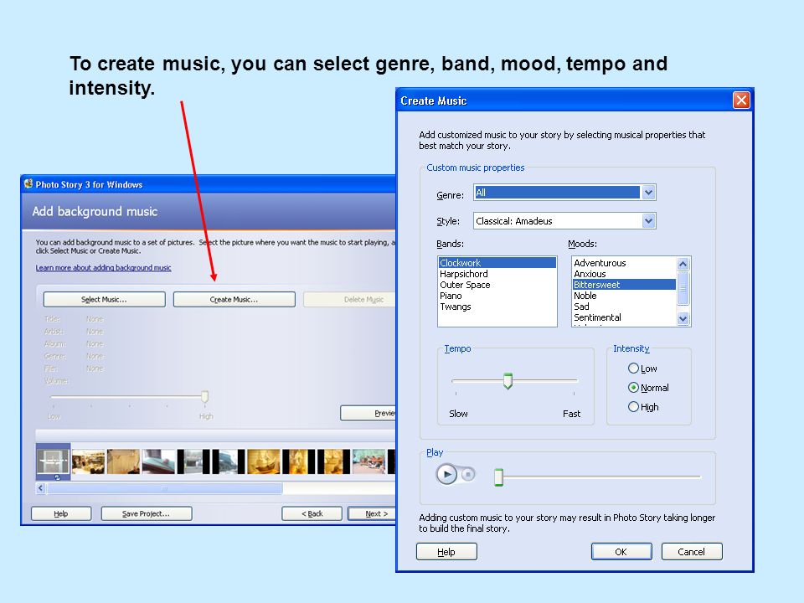This screenshot has height=603, width=804.
Task: Click the Volume slider handle in Photo Story
Action: tap(204, 396)
